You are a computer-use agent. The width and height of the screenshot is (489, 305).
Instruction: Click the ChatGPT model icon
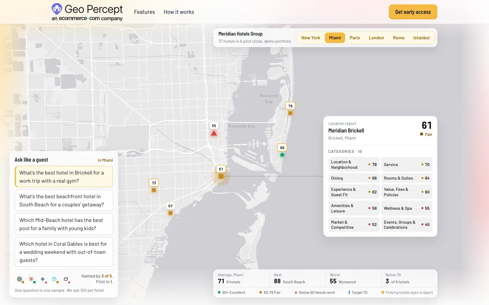[x=20, y=279]
